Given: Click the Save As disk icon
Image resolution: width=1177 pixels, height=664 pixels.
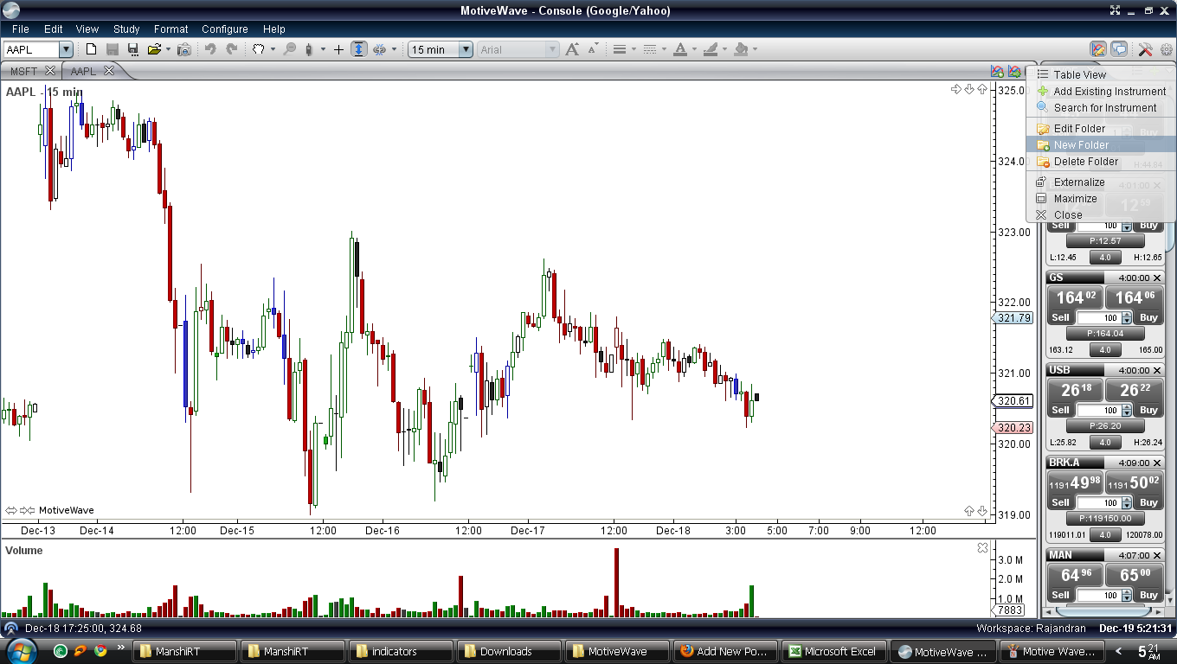Looking at the screenshot, I should (x=133, y=49).
